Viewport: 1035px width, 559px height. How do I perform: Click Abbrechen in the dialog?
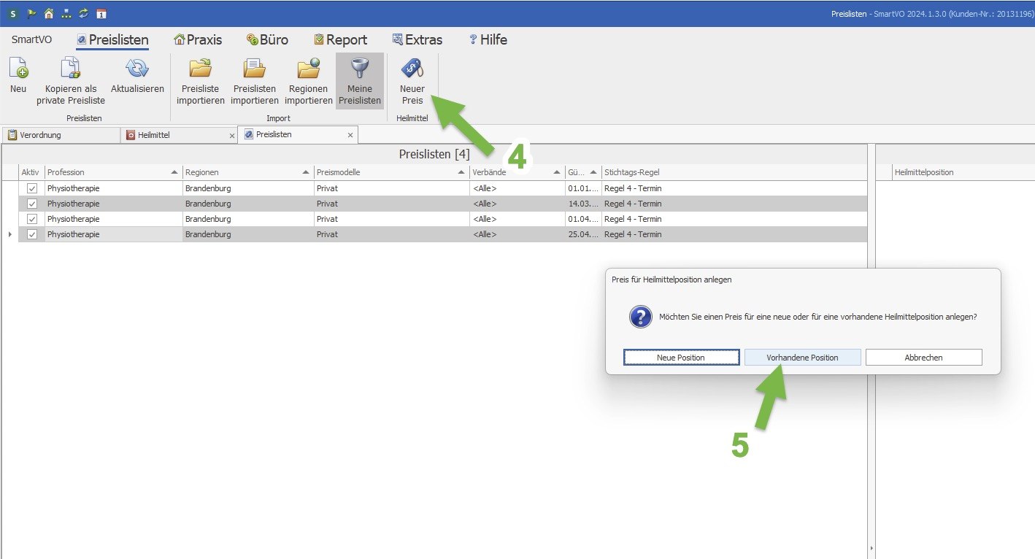coord(923,358)
